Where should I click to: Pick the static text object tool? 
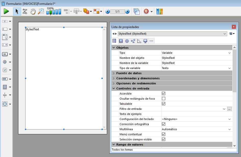pyautogui.click(x=5, y=21)
